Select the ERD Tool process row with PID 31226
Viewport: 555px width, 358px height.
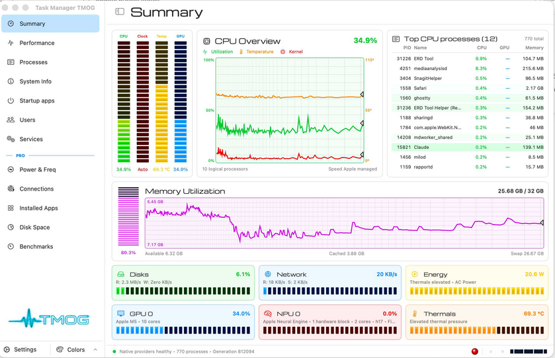468,59
